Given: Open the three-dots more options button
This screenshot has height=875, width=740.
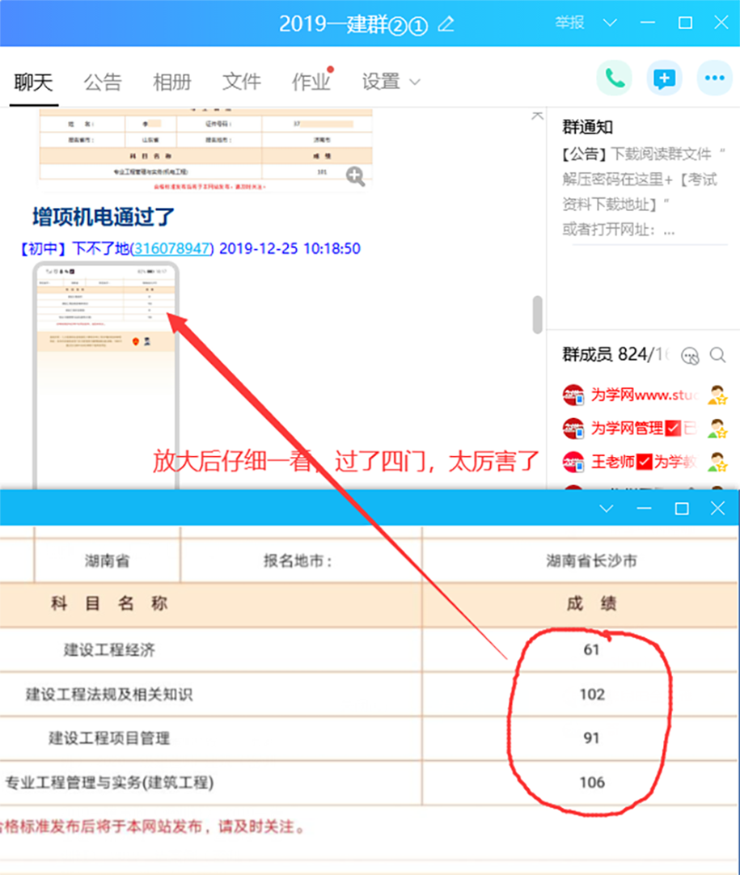Looking at the screenshot, I should (x=713, y=78).
